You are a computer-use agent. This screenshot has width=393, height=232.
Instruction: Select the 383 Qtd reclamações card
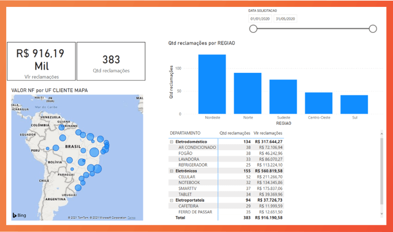[x=111, y=61]
